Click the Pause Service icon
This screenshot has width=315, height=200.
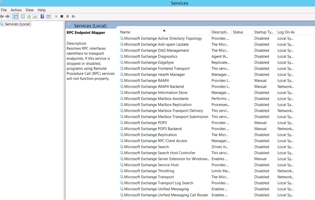point(68,17)
